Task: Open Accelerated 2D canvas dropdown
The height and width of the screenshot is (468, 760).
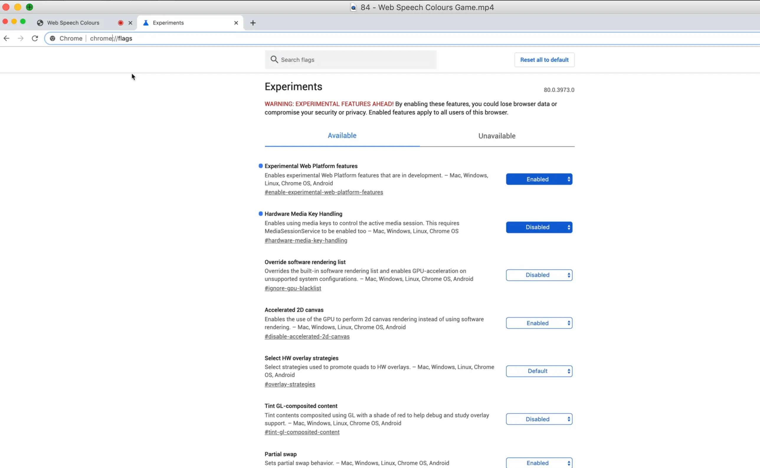Action: pyautogui.click(x=539, y=323)
